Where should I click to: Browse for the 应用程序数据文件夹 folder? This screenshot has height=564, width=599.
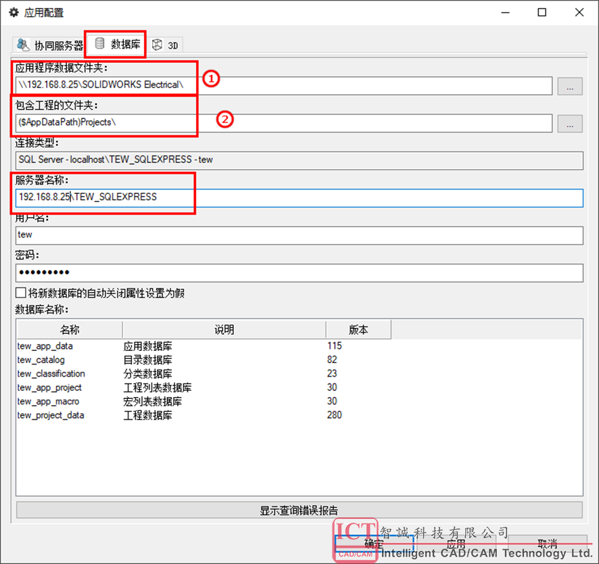pyautogui.click(x=569, y=86)
